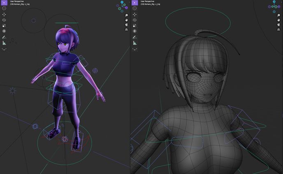The width and height of the screenshot is (283, 174).
Task: Activate the Breakdowner tool at toolbar bottom
Action: (x=4, y=49)
